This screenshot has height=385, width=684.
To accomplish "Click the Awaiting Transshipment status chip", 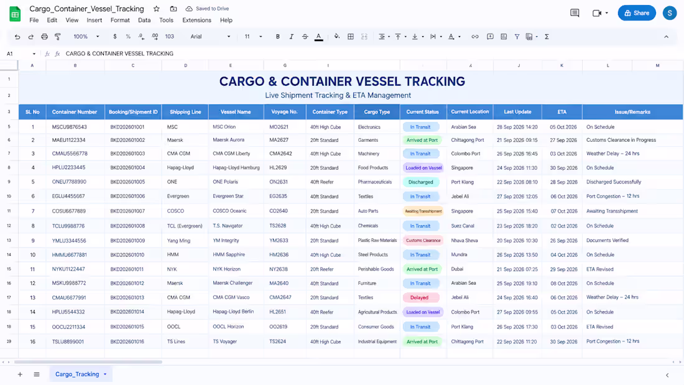I will (423, 211).
